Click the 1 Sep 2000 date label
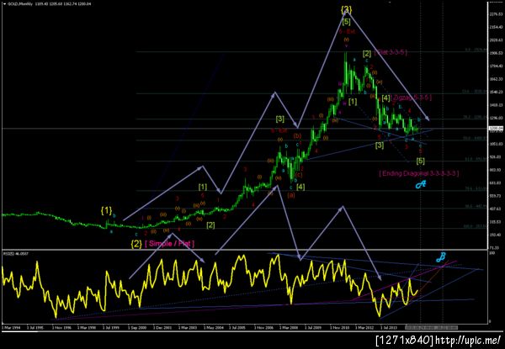Viewport: 505px width, 349px height. [137, 327]
